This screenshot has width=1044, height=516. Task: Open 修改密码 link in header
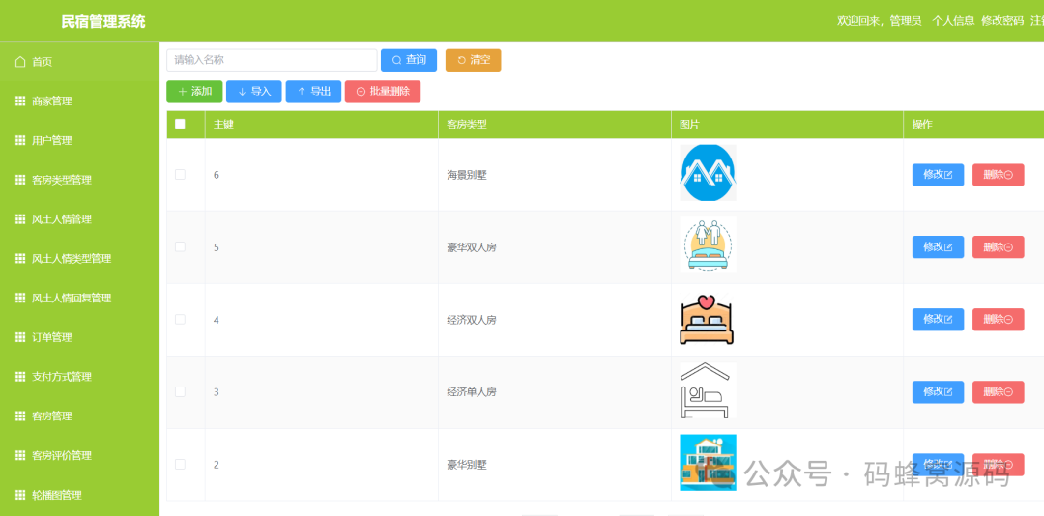[1002, 20]
